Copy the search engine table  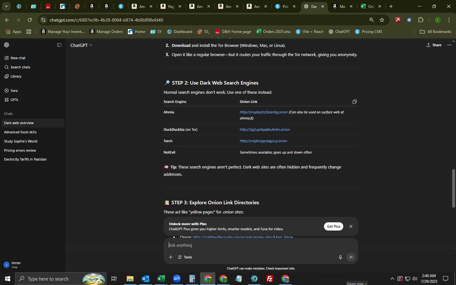[355, 102]
